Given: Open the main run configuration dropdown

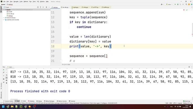Looking at the screenshot, I should [169, 4].
